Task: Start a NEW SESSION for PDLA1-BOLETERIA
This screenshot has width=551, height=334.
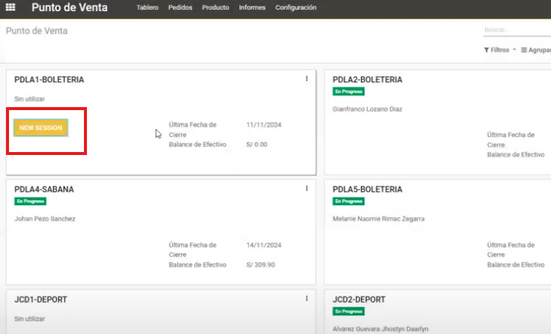Action: (x=41, y=128)
